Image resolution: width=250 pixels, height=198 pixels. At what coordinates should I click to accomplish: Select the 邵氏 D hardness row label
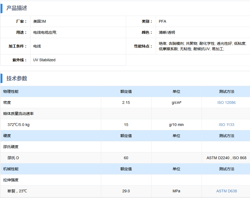(13, 158)
